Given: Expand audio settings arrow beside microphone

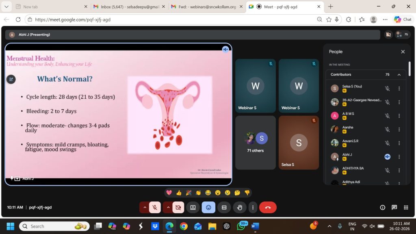Looking at the screenshot, I should point(145,207).
